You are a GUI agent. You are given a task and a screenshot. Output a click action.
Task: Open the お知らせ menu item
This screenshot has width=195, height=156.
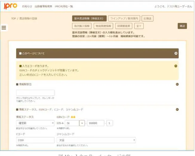coord(27,6)
